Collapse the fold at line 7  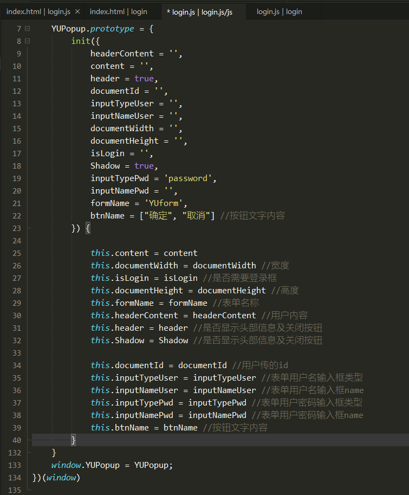tap(28, 28)
